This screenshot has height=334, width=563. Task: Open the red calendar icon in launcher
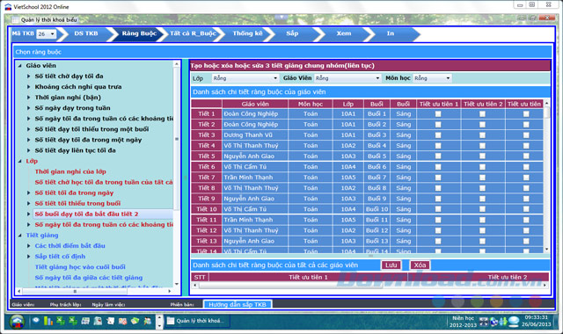point(122,321)
